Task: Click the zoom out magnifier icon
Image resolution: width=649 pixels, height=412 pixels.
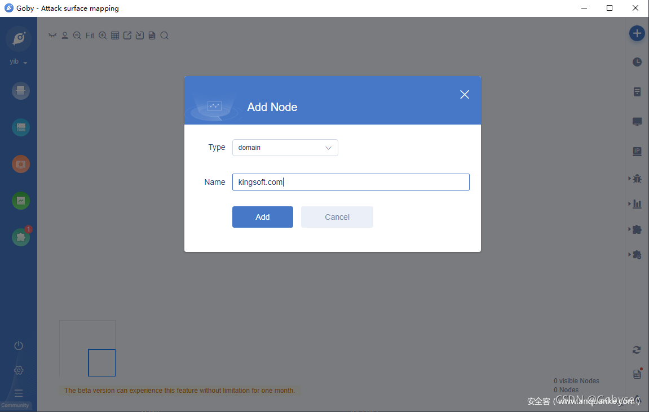Action: point(77,36)
